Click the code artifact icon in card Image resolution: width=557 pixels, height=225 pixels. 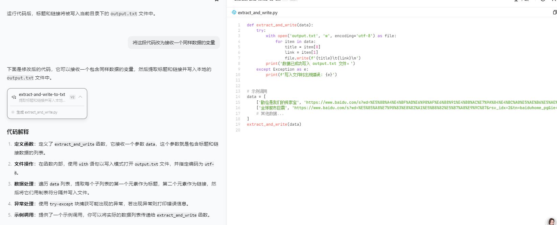click(14, 97)
